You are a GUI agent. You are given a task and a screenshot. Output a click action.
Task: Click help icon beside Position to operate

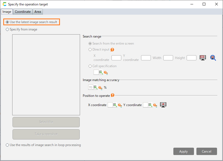pos(113,95)
